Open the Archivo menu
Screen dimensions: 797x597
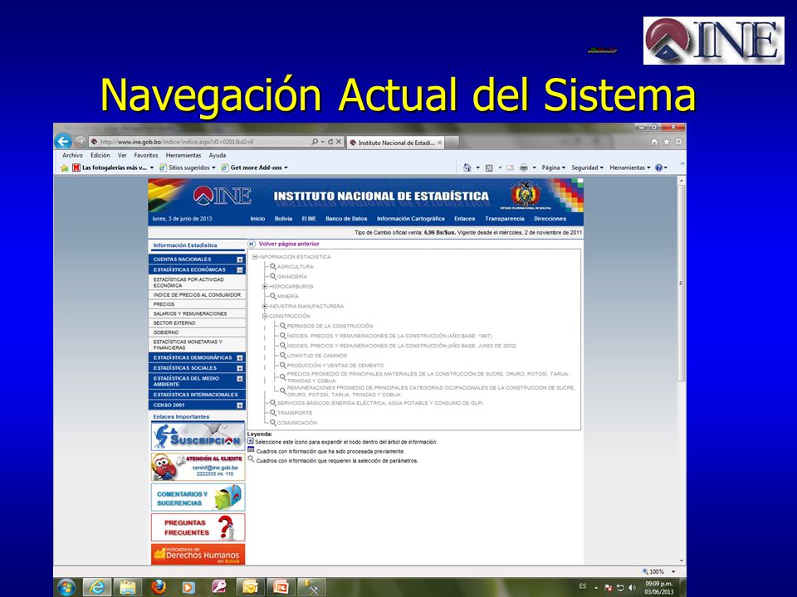pos(73,155)
